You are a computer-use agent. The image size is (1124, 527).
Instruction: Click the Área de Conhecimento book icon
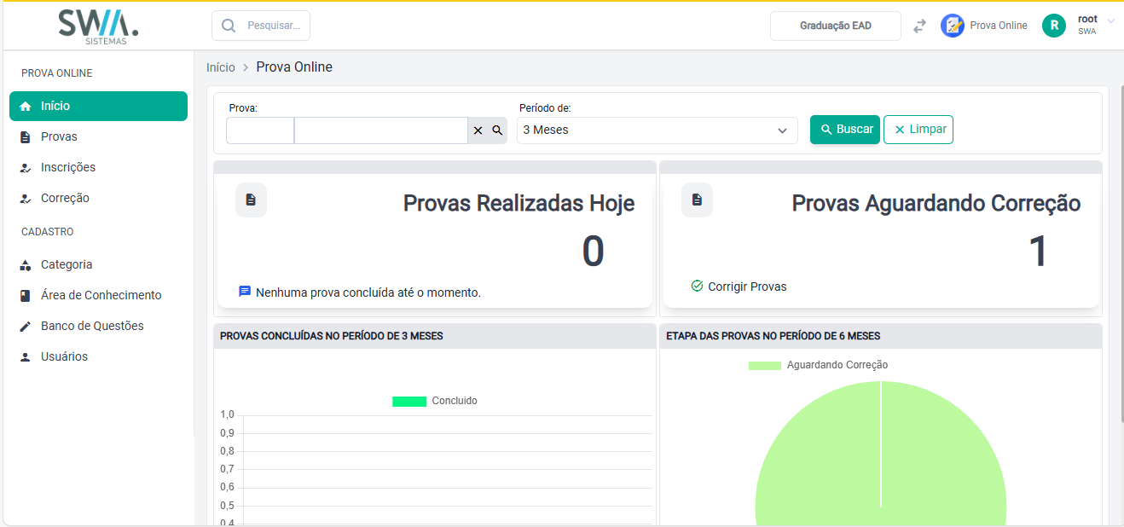tap(26, 296)
